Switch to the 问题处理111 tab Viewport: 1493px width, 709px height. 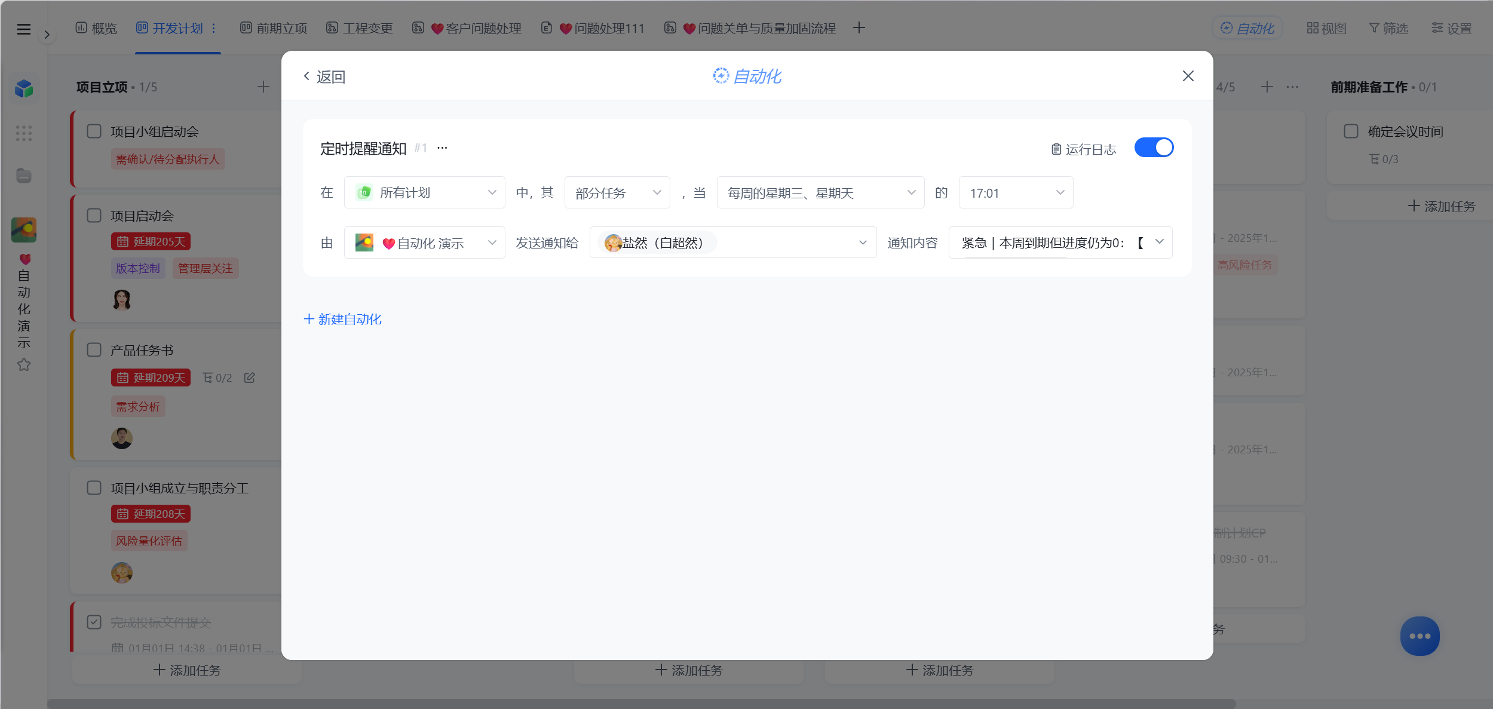click(593, 28)
